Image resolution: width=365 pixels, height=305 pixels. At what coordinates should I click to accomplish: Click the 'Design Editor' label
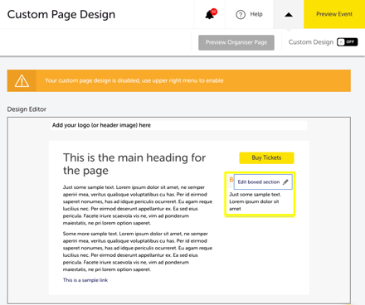tap(27, 109)
